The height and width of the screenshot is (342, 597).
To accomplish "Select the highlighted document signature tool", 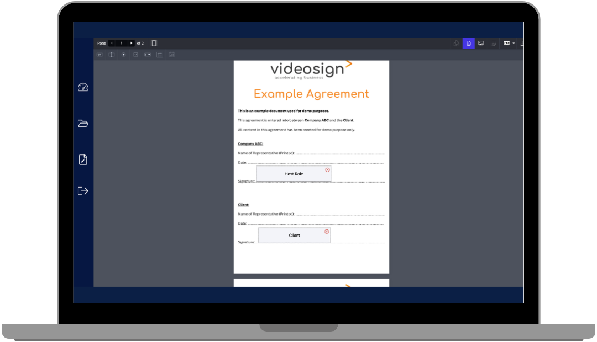I will click(468, 43).
